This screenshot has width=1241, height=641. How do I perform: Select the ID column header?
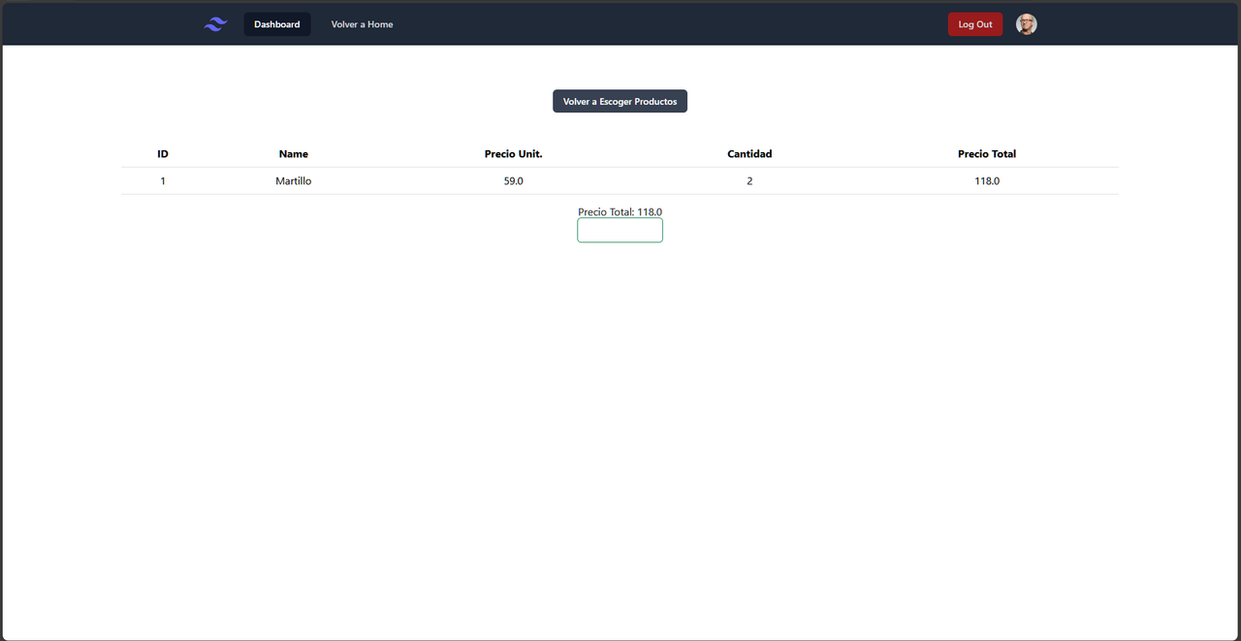(x=162, y=153)
